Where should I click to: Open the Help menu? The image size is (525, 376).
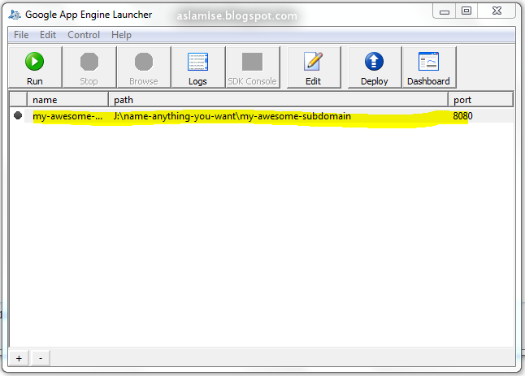click(121, 35)
